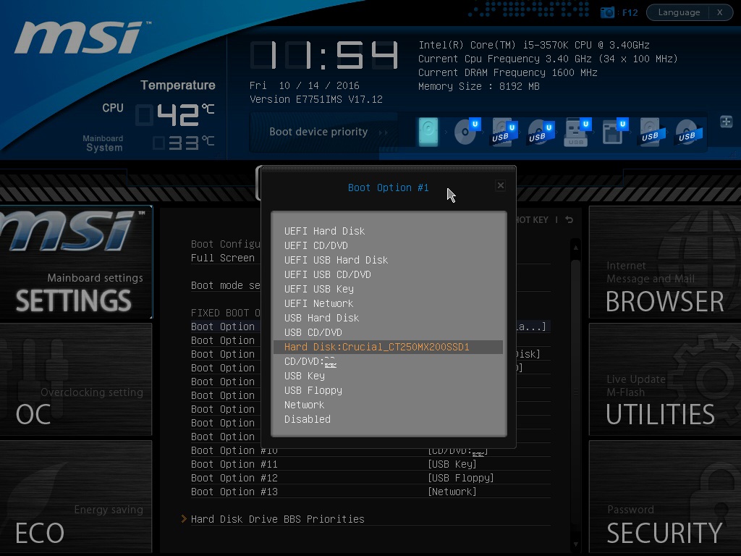Click the date Fri 10 / 14 / 2016
Viewport: 741px width, 556px height.
(305, 85)
